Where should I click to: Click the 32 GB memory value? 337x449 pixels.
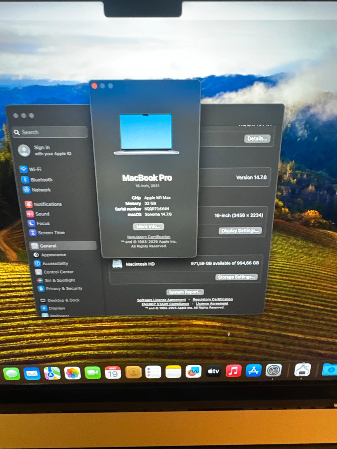150,203
